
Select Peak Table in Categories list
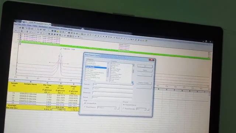pyautogui.click(x=89, y=71)
